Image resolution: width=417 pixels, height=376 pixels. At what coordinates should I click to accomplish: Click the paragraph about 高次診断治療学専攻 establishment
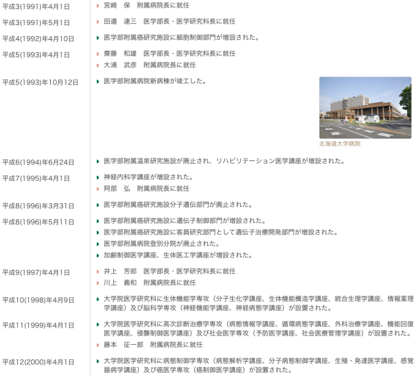pyautogui.click(x=259, y=329)
